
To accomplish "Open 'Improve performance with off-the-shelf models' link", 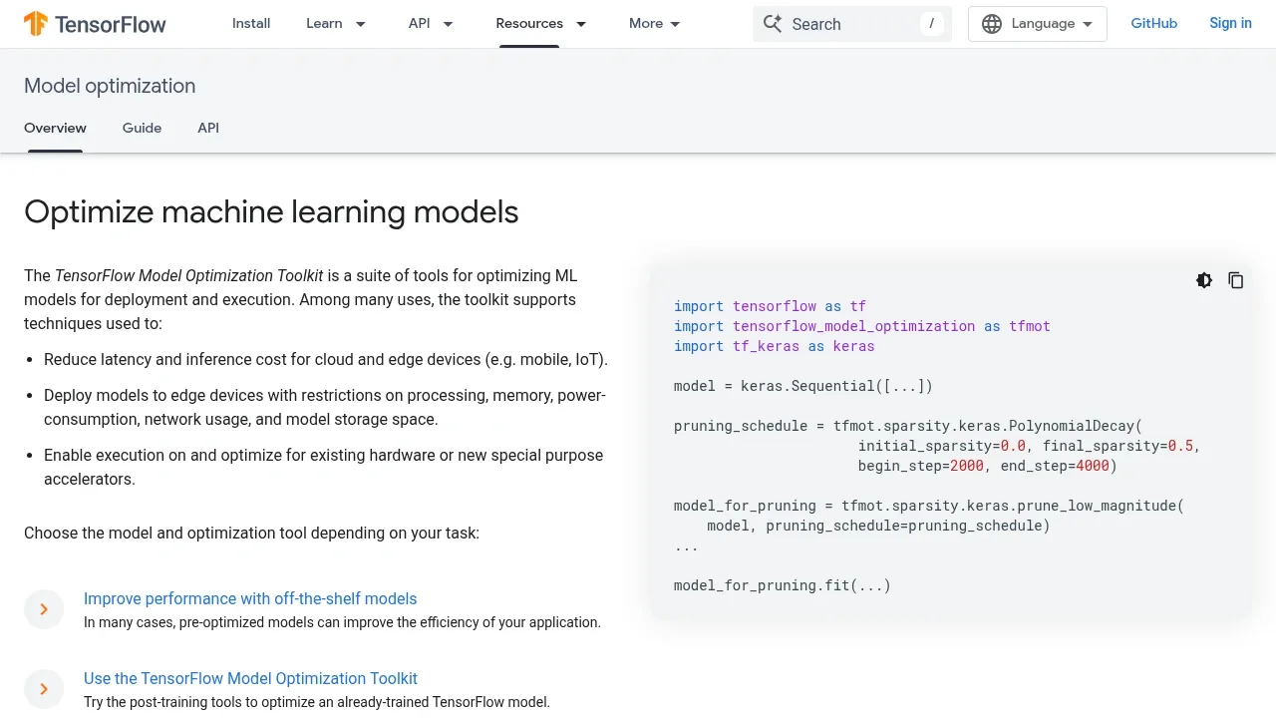I will [x=250, y=599].
